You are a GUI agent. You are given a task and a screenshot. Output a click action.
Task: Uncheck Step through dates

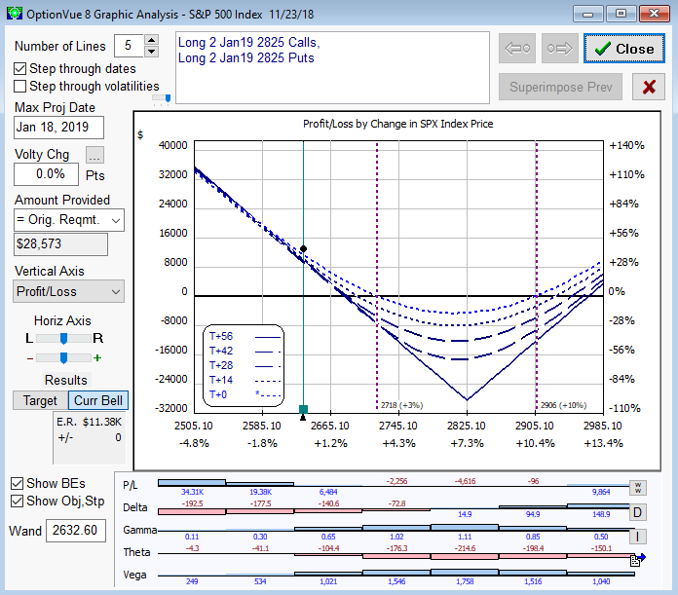20,69
